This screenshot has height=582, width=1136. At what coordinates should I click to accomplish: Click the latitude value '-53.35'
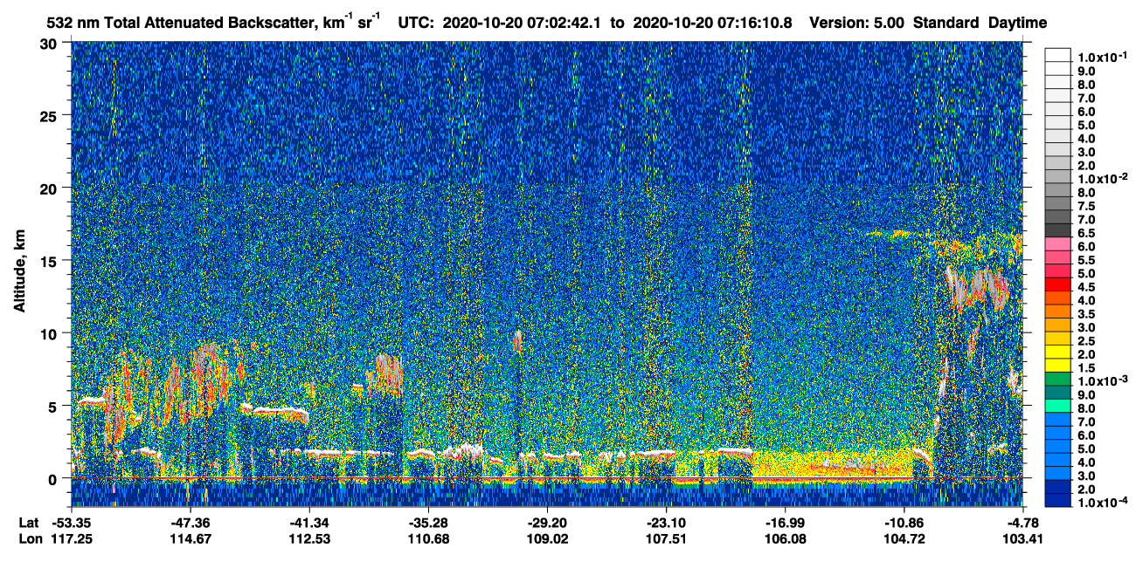[72, 523]
